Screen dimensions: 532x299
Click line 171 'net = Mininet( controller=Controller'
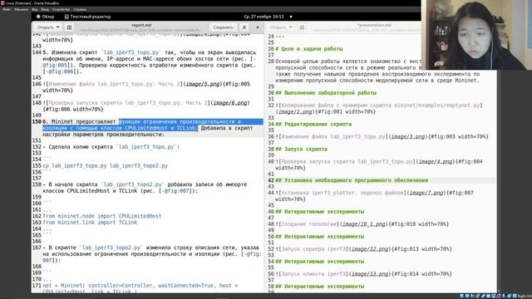(x=140, y=288)
